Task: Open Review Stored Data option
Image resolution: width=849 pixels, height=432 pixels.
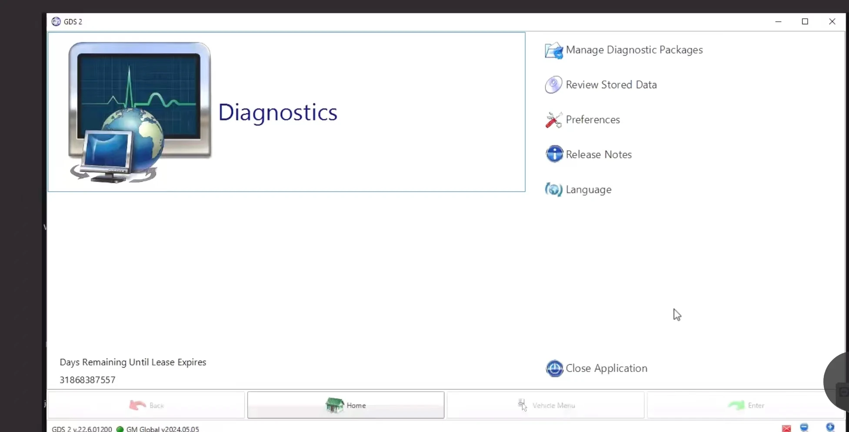Action: pyautogui.click(x=611, y=85)
